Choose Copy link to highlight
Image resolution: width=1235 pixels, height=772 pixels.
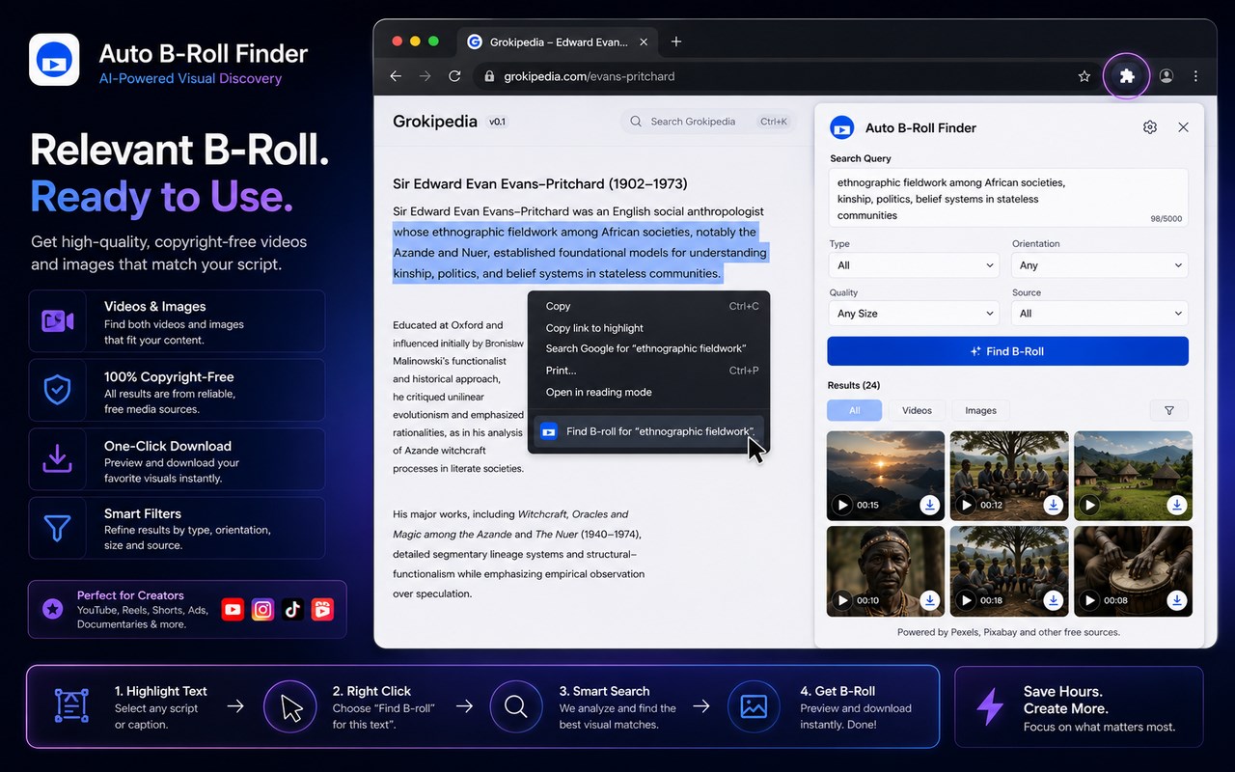tap(648, 328)
